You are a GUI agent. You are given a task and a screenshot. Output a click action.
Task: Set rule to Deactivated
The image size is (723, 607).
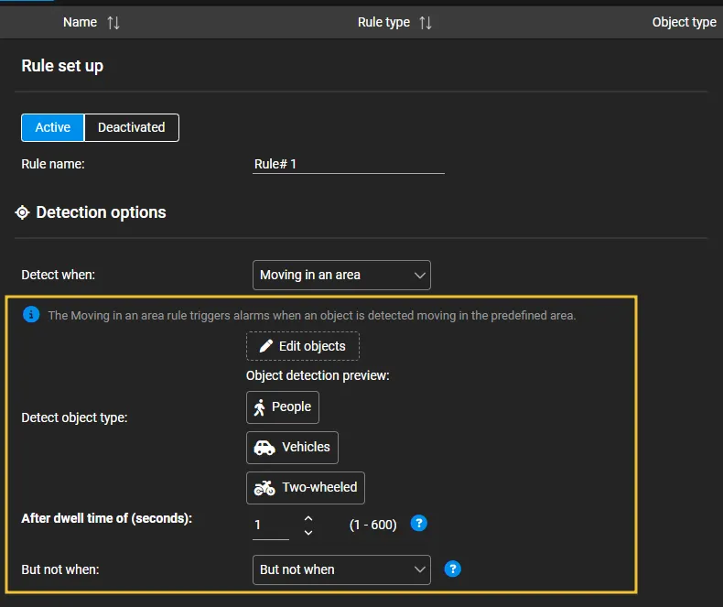[132, 127]
